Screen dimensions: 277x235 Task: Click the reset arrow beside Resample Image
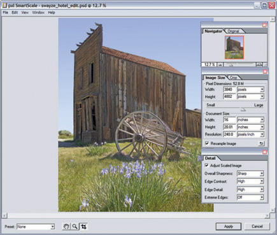coord(261,144)
